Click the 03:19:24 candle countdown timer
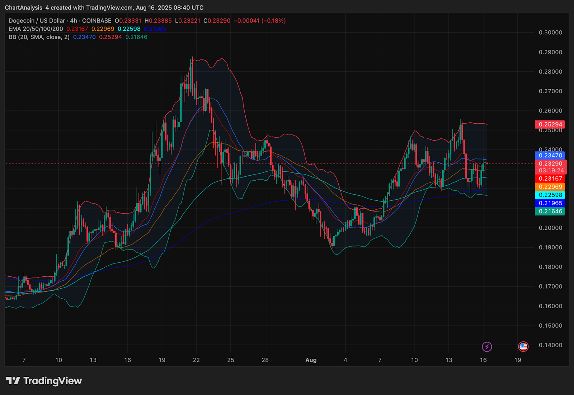The width and height of the screenshot is (574, 395). (x=551, y=171)
